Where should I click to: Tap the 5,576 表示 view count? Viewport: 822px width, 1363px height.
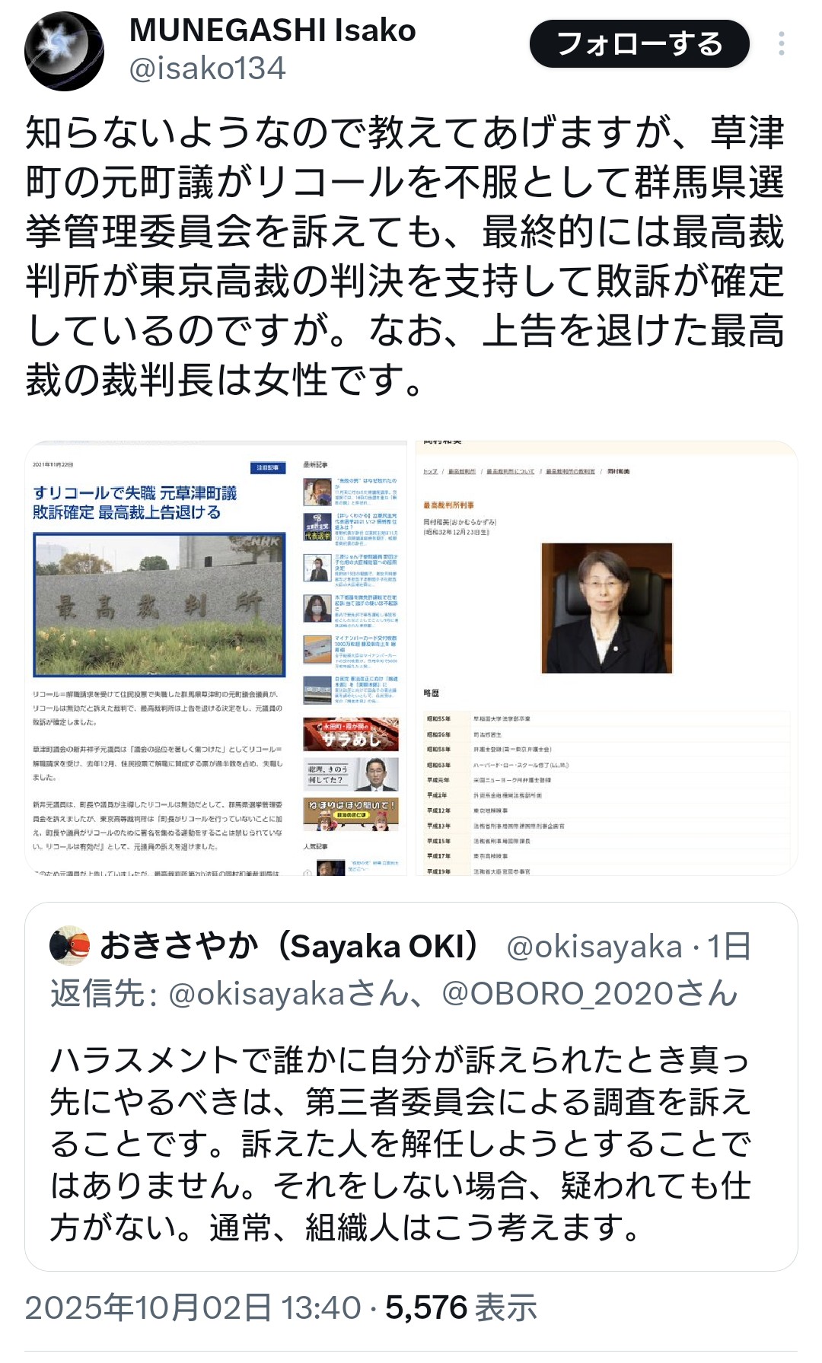[x=461, y=1308]
